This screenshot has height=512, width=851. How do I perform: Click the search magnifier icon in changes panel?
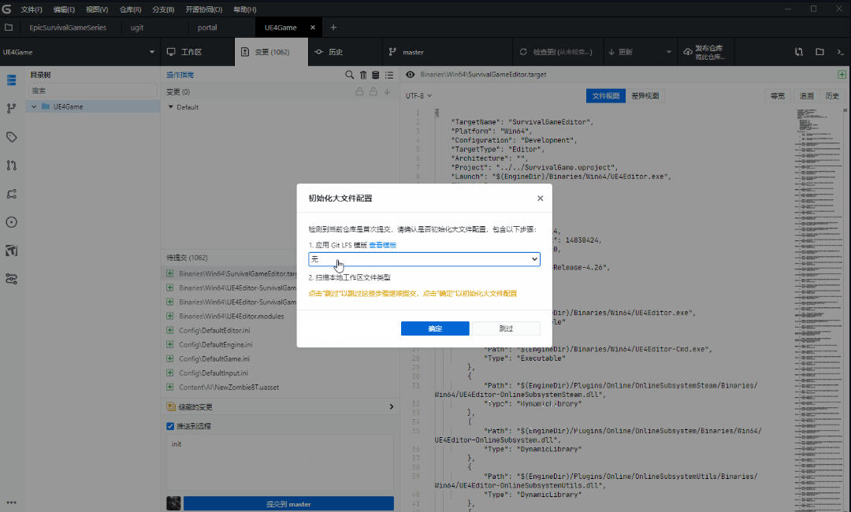(350, 75)
